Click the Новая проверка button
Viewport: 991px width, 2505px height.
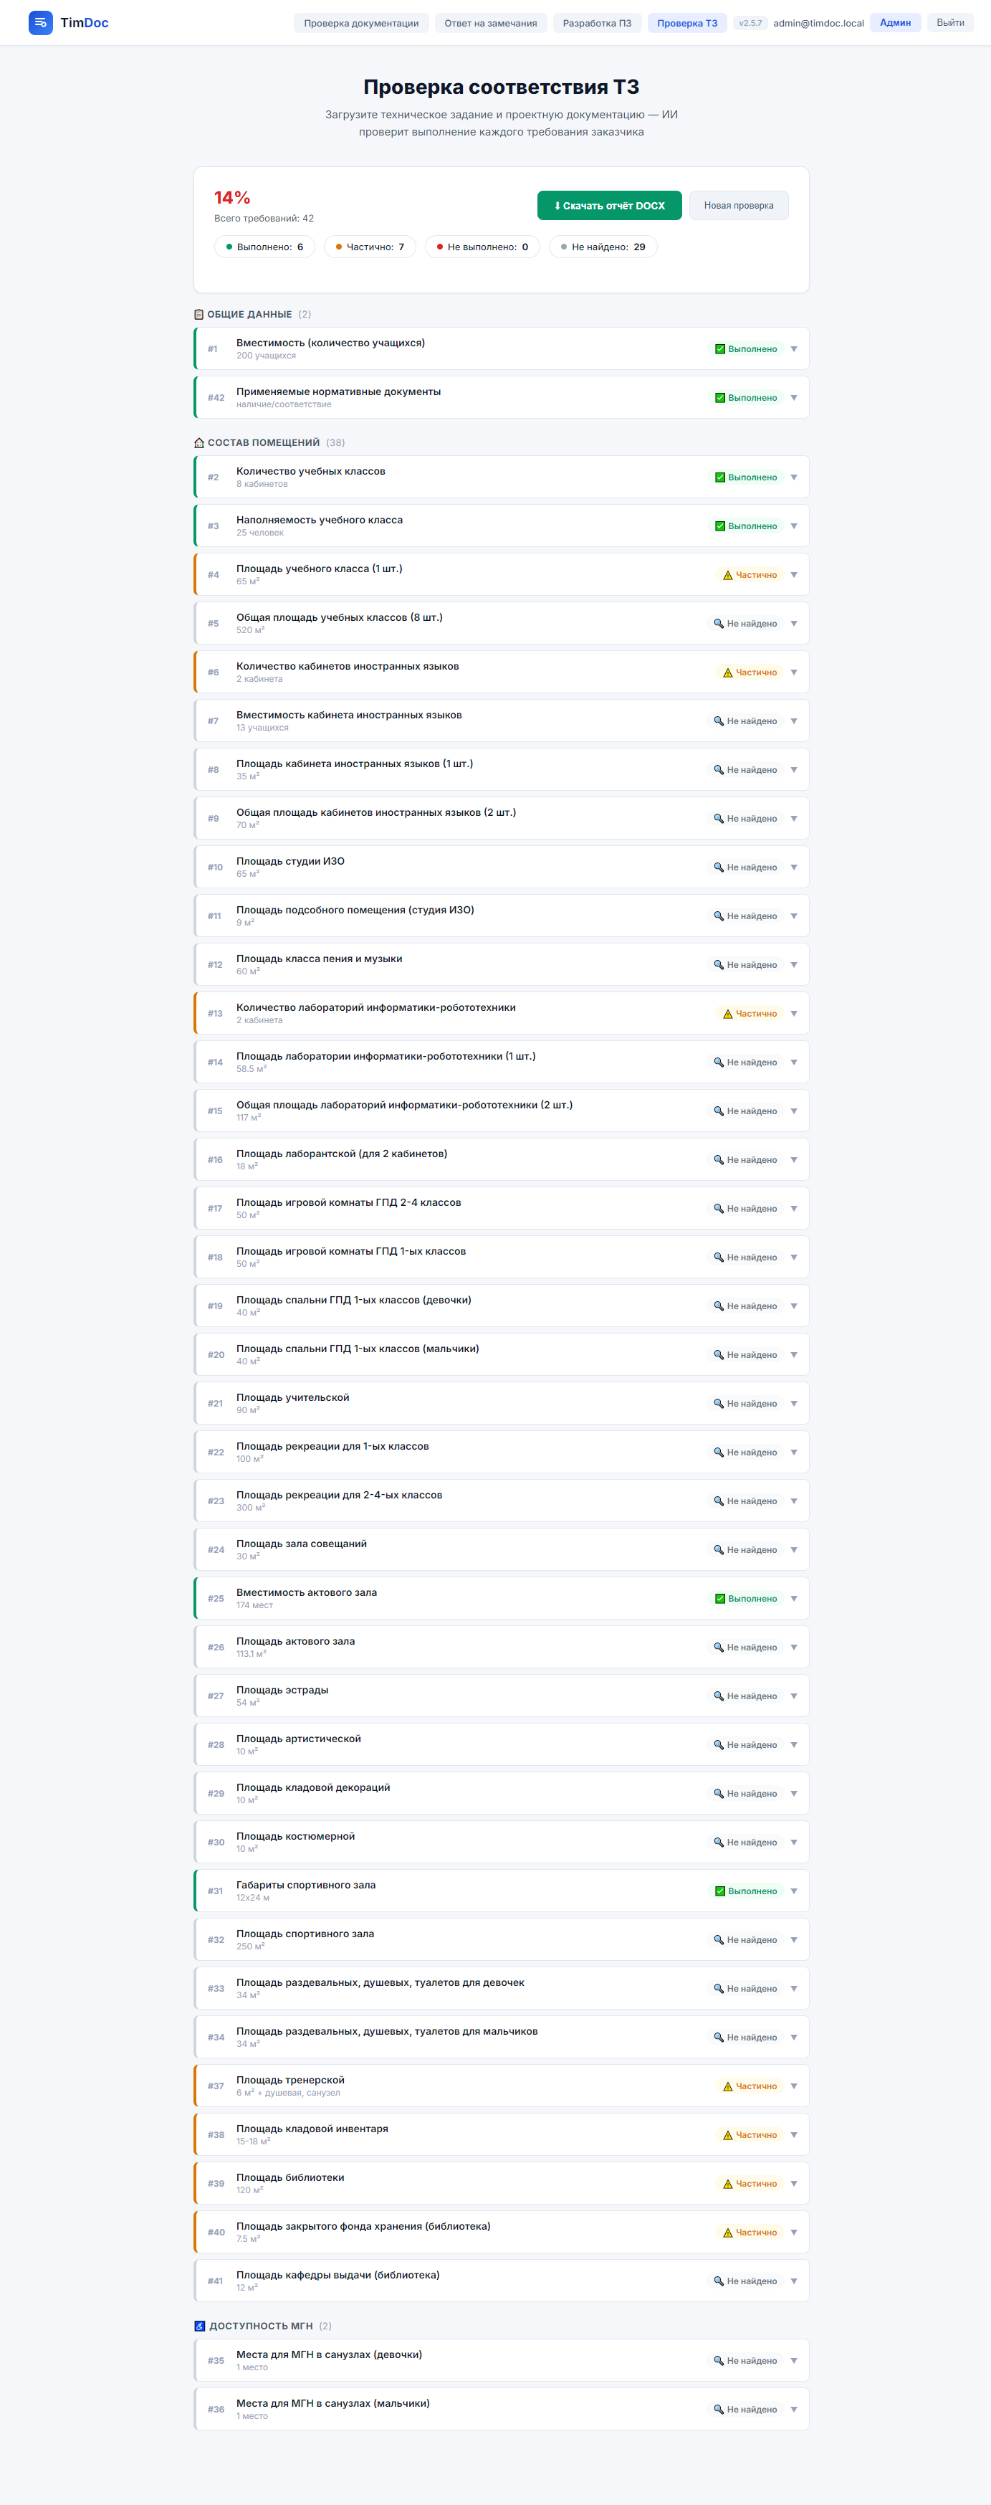click(x=738, y=205)
